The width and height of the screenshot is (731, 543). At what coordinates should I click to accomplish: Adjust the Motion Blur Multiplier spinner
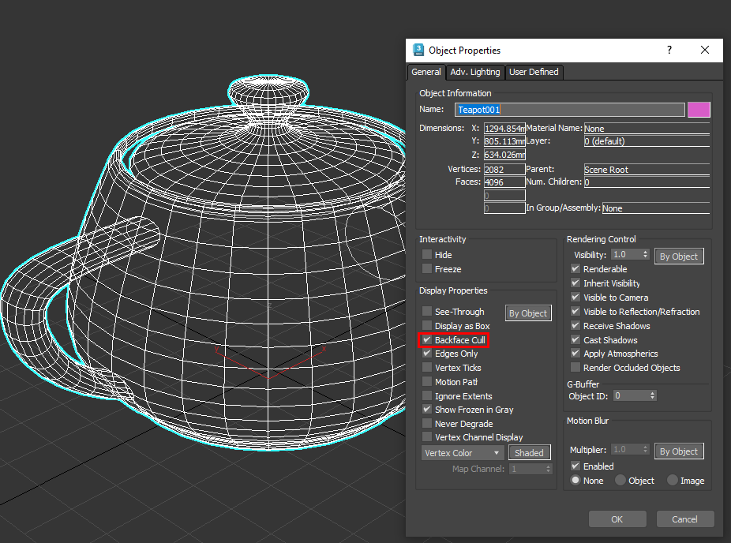click(645, 449)
